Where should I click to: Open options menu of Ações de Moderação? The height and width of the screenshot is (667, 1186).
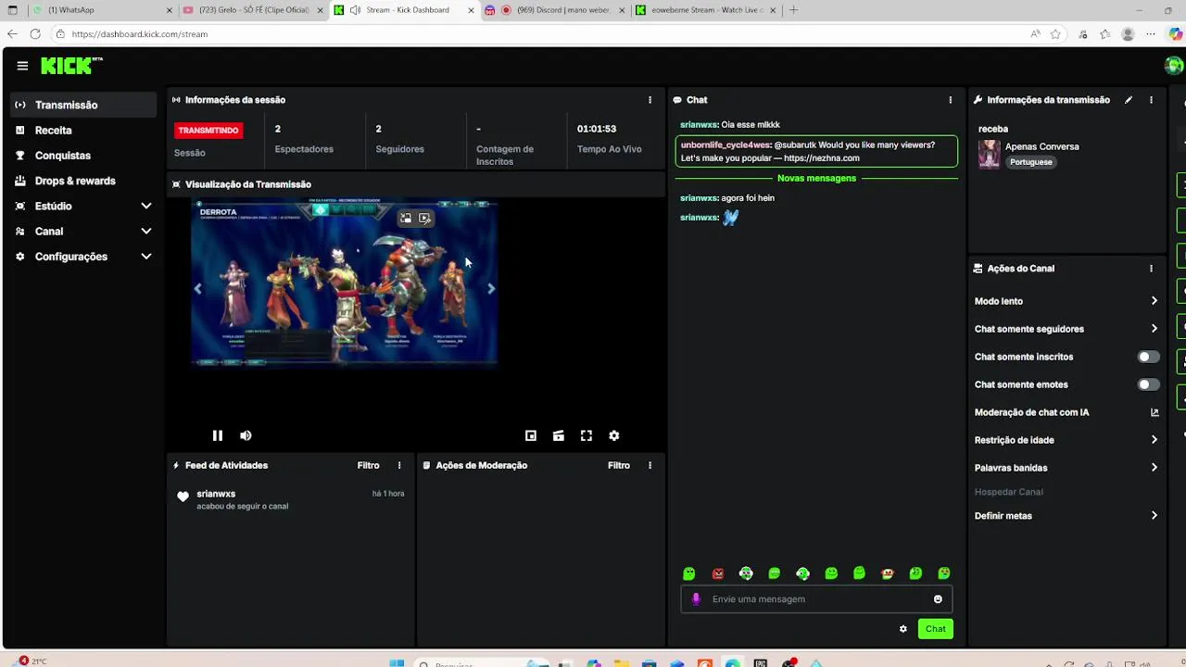(650, 466)
